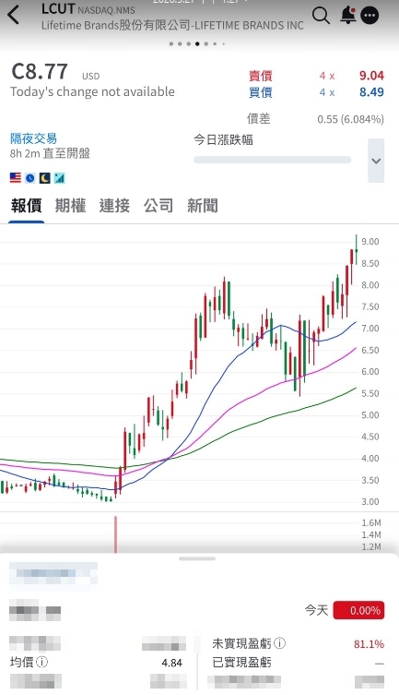Tap the 賣價 label
399x695 pixels.
click(260, 76)
